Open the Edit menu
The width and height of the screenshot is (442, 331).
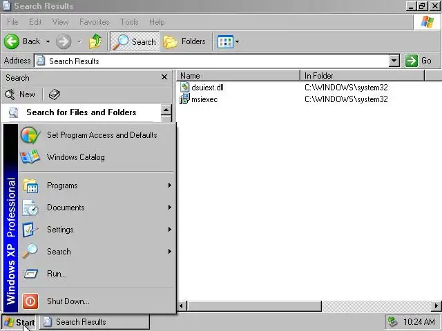(x=35, y=22)
